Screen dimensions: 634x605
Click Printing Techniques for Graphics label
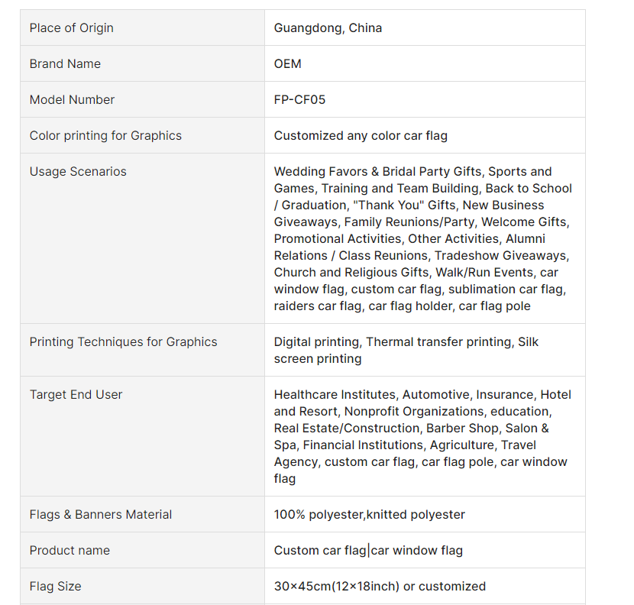[x=123, y=342]
